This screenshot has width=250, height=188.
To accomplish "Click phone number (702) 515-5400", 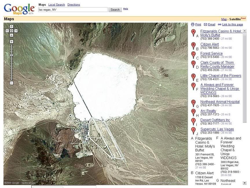I will point(209,57).
